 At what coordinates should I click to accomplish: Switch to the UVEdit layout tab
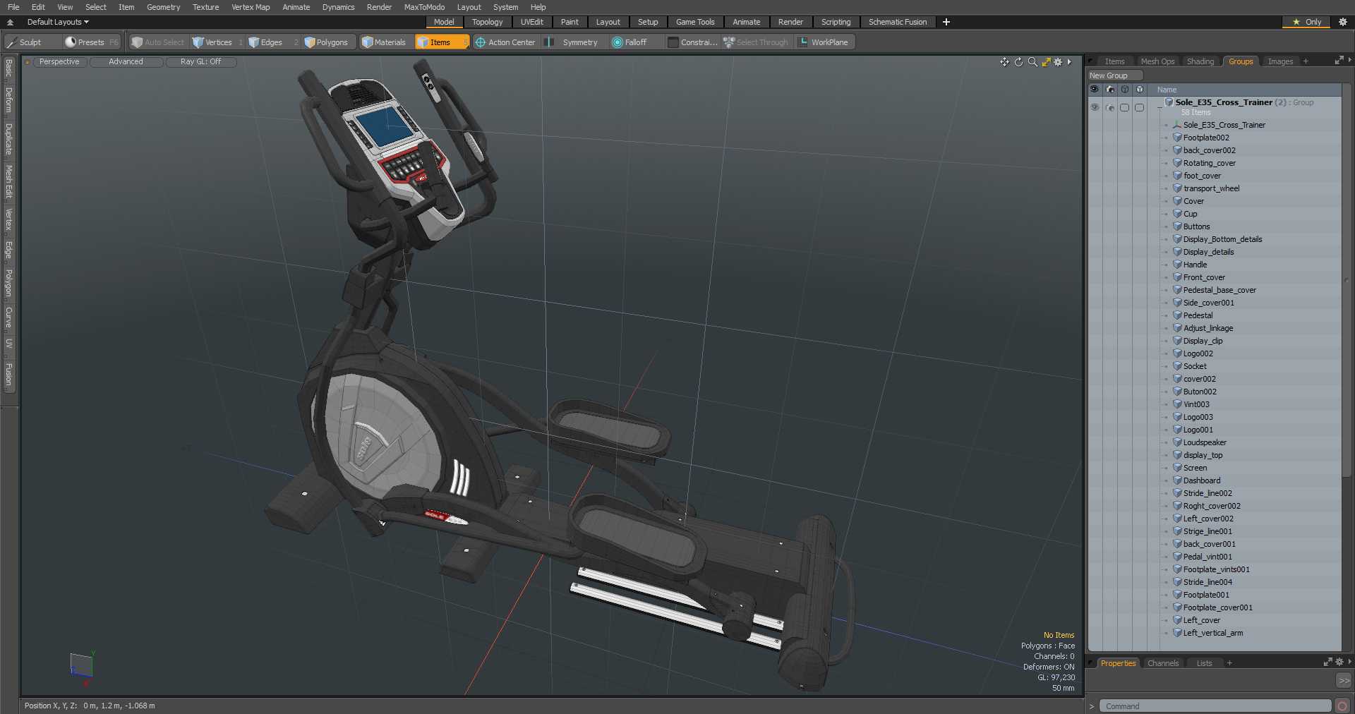pos(531,22)
